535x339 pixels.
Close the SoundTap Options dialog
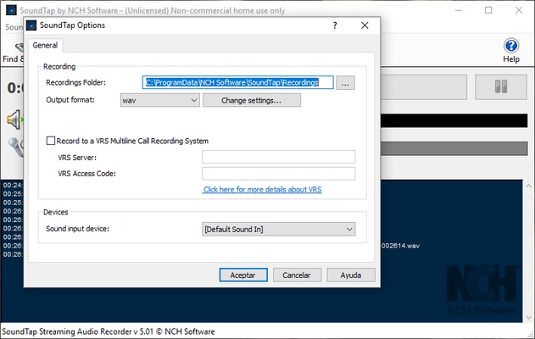[365, 26]
